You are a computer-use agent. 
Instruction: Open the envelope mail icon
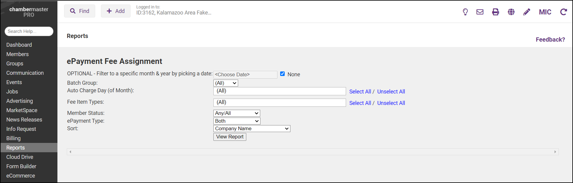click(x=480, y=12)
